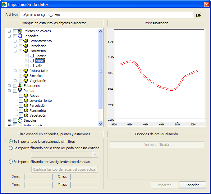Expand the Estaciones tree node
Viewport: 211px width, 194px height.
point(9,86)
